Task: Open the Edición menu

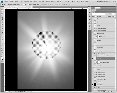Action: (x=11, y=2)
